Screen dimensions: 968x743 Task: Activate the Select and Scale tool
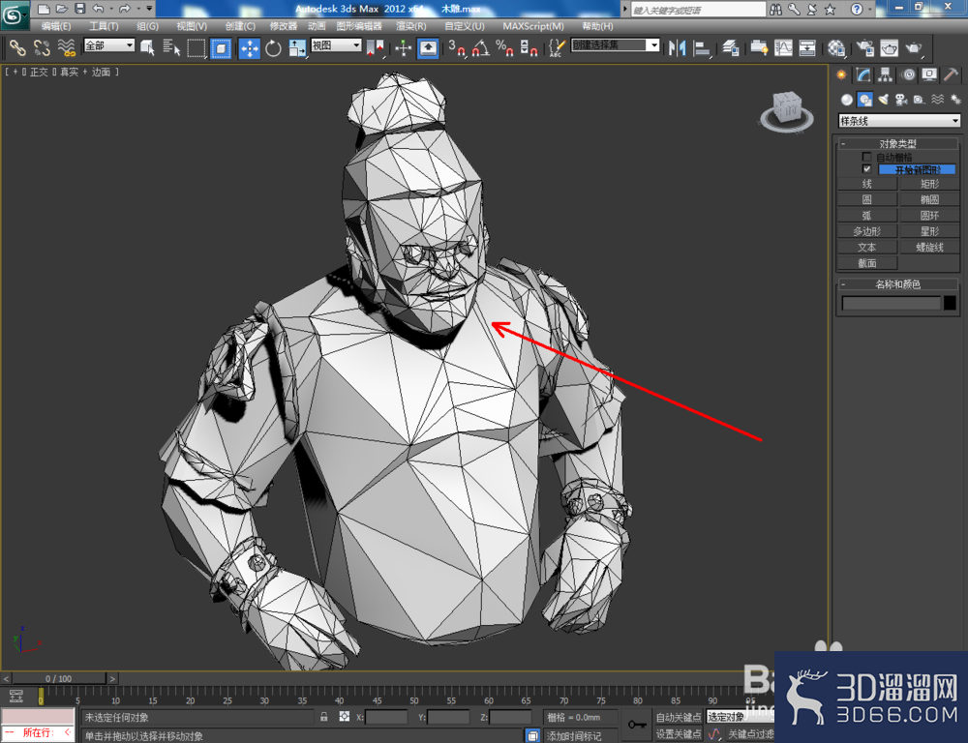[x=297, y=47]
